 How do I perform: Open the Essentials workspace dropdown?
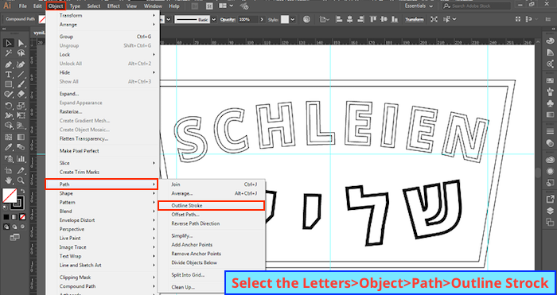[419, 6]
